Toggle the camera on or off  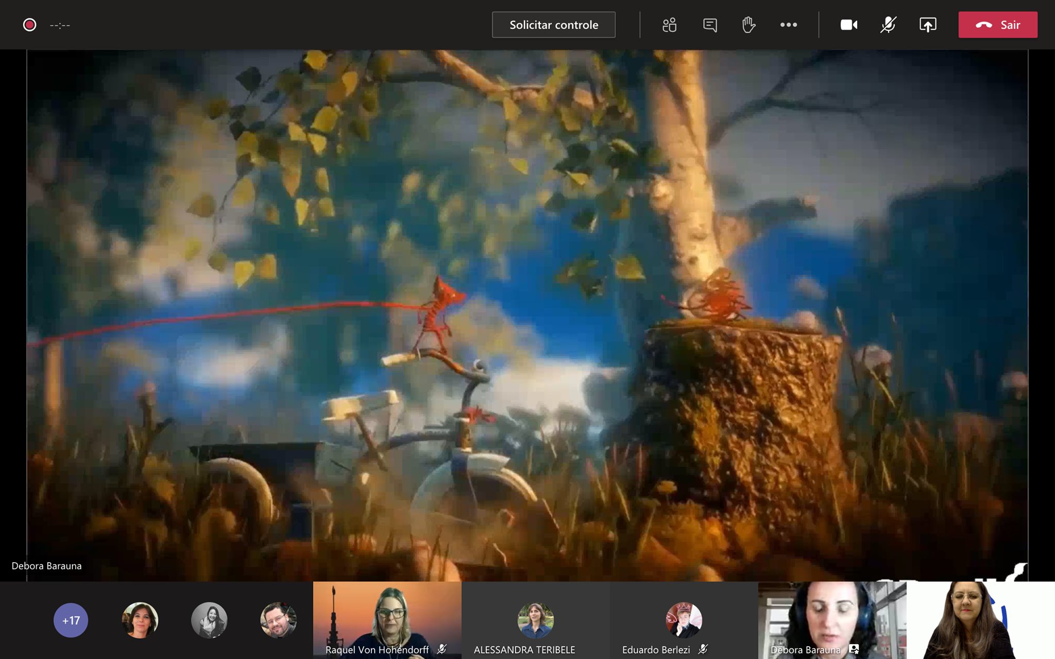848,25
